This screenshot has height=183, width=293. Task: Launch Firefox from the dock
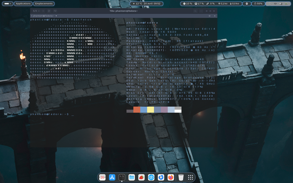pyautogui.click(x=171, y=177)
